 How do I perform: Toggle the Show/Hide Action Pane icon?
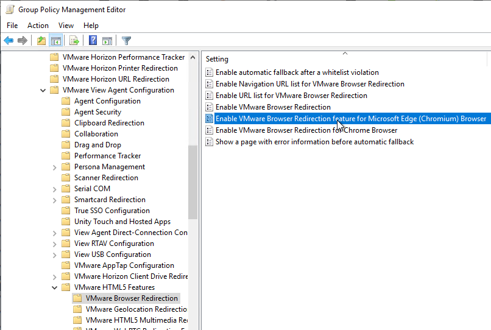107,40
